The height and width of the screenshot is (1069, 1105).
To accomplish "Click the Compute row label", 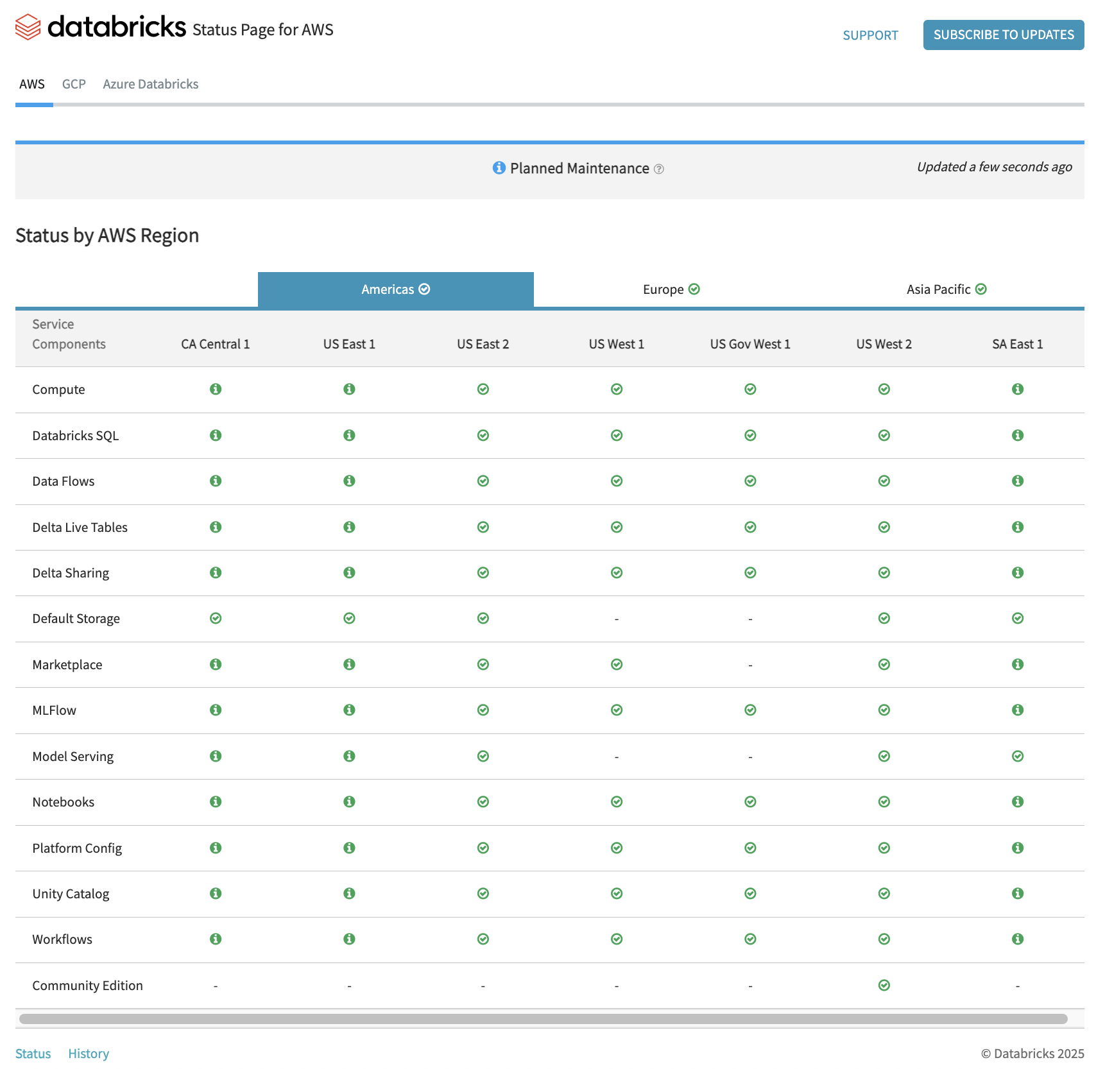I will click(x=58, y=389).
